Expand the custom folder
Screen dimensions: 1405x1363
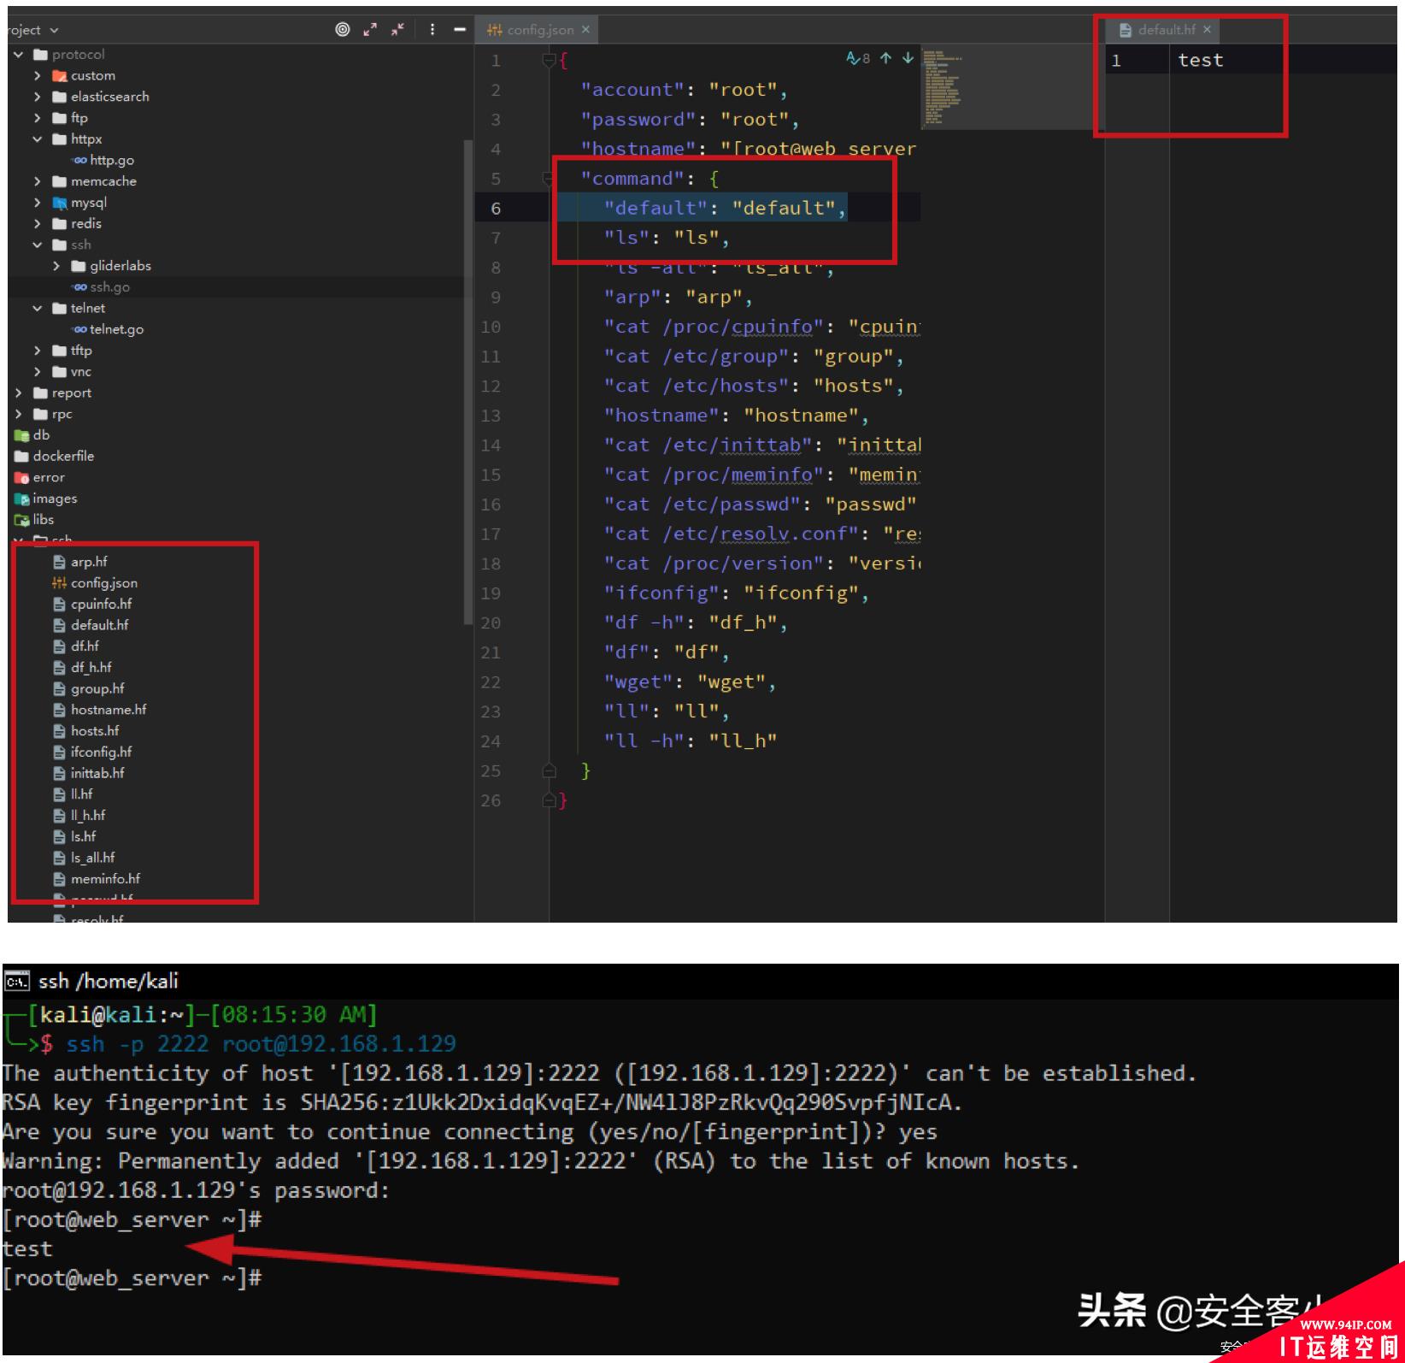pos(38,75)
